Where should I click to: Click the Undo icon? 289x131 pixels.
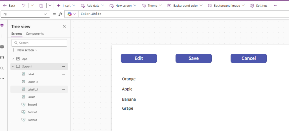coord(24,6)
